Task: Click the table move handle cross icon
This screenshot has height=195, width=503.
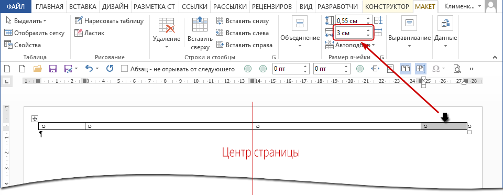Action: pyautogui.click(x=35, y=118)
